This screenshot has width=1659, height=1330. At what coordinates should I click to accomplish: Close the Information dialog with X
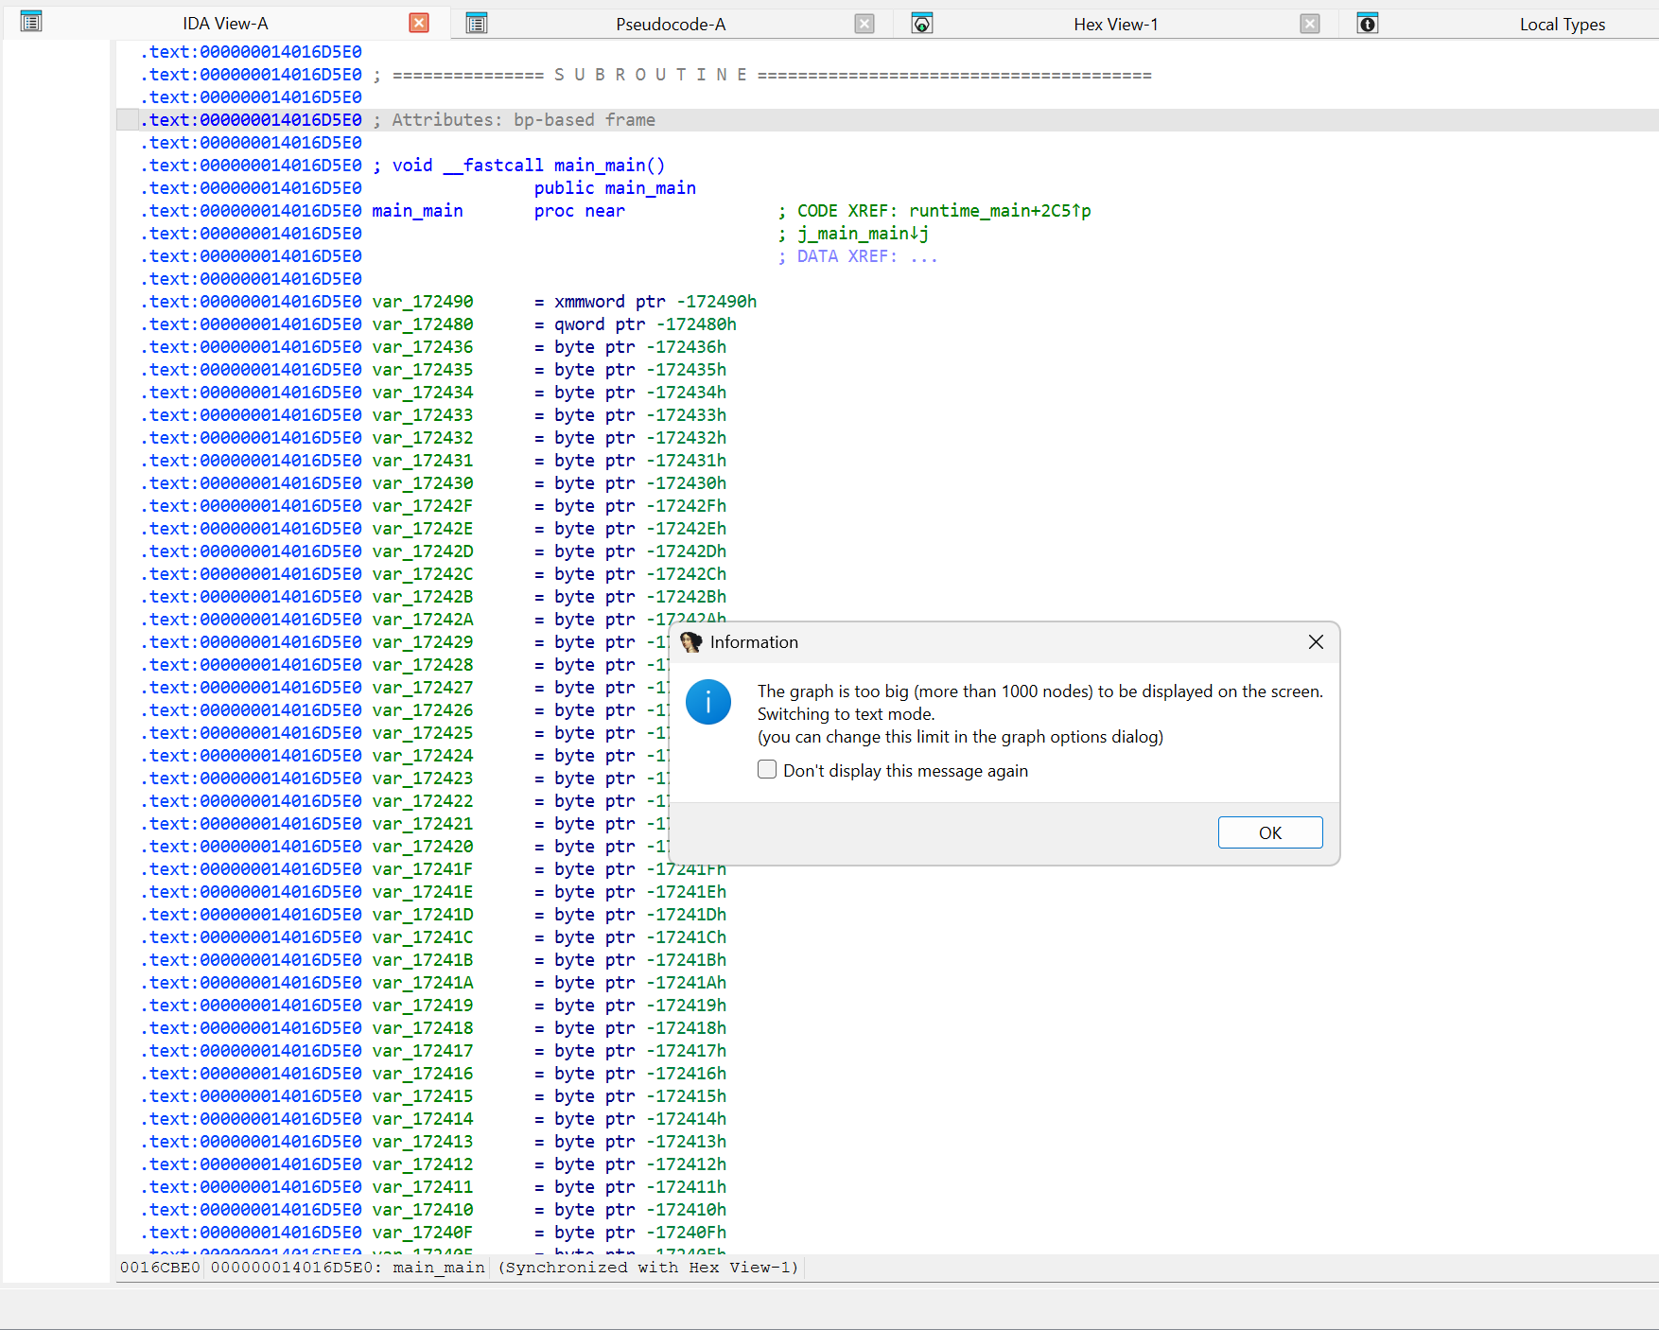coord(1316,642)
